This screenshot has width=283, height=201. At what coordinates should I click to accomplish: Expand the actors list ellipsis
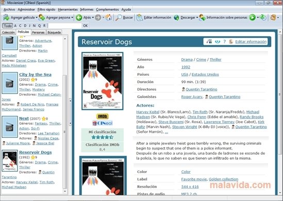(x=166, y=132)
